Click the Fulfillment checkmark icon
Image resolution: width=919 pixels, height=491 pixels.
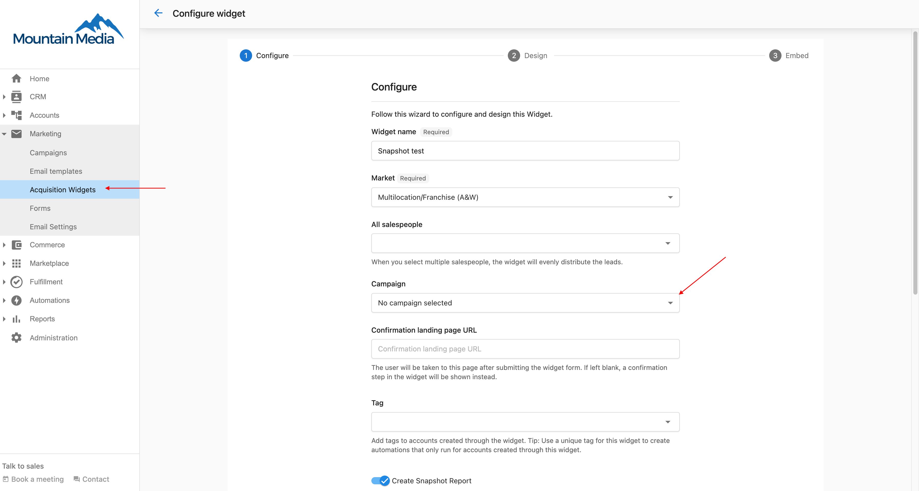pos(16,282)
